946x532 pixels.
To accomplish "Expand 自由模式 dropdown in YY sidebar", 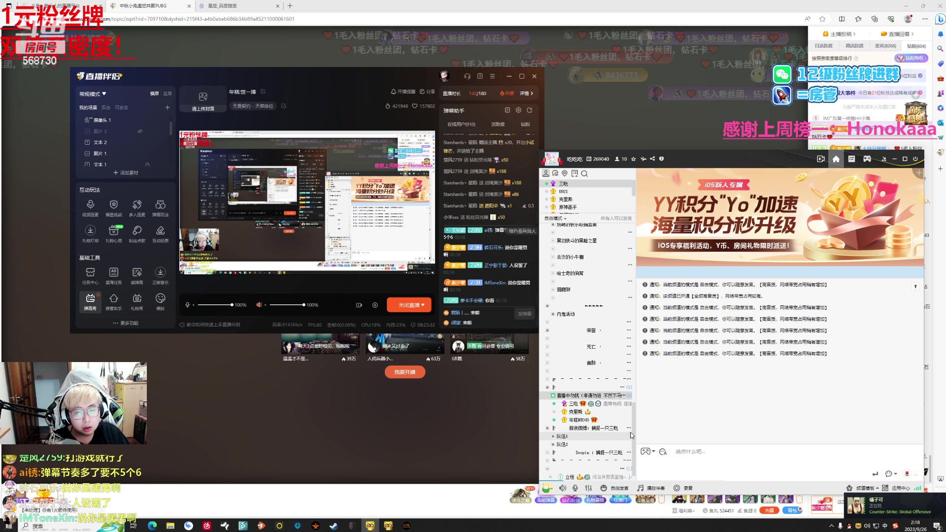I will point(556,218).
